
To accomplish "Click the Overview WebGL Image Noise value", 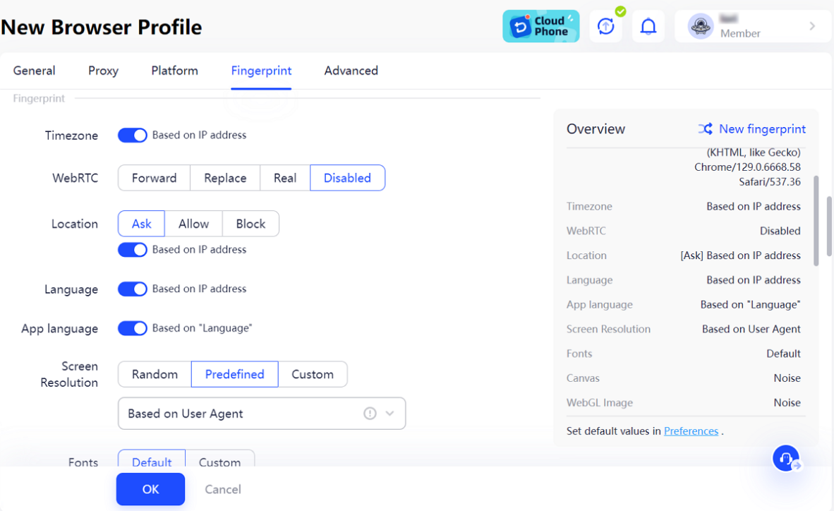I will pyautogui.click(x=787, y=402).
